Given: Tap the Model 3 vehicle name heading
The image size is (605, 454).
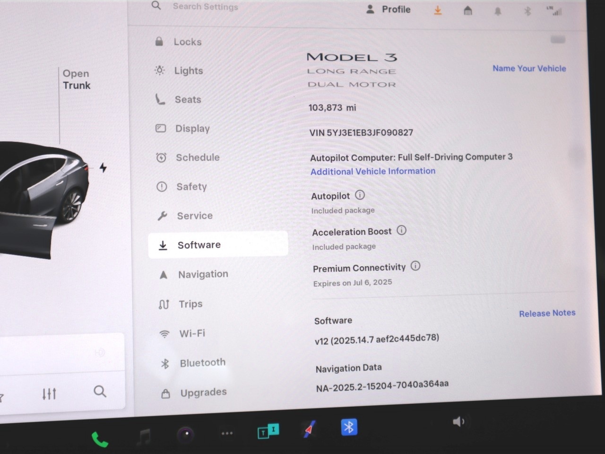Looking at the screenshot, I should click(x=352, y=57).
